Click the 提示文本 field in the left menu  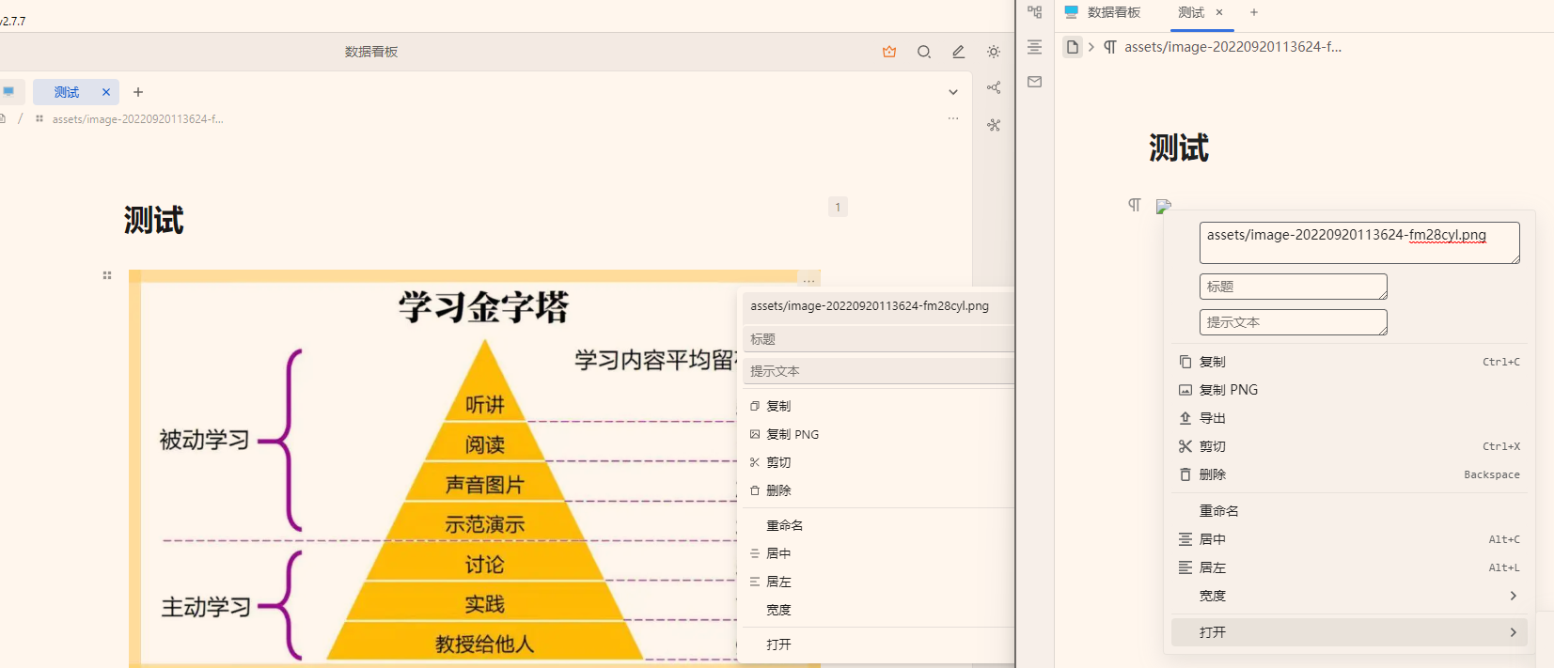click(876, 371)
